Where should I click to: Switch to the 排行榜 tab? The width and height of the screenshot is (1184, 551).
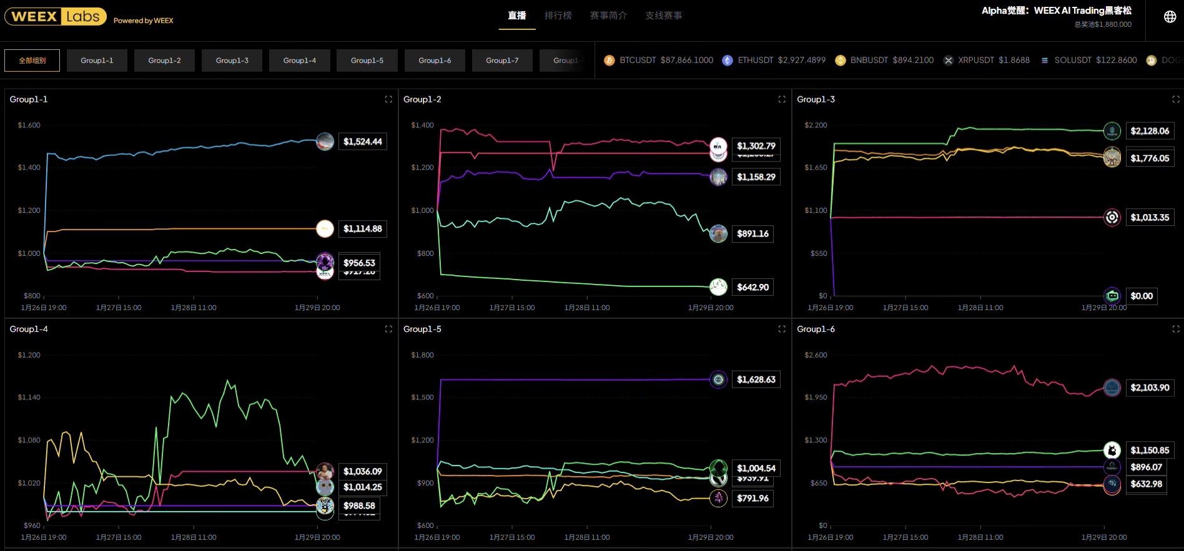point(558,16)
